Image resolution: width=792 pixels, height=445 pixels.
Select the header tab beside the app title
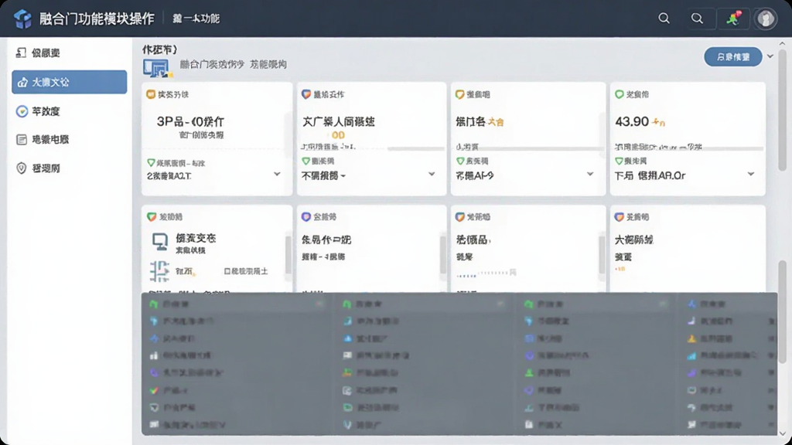click(x=196, y=19)
